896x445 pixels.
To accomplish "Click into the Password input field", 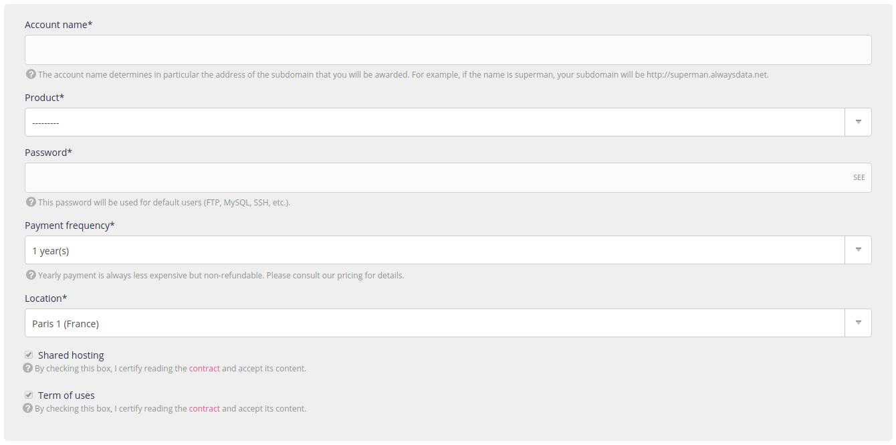I will (x=435, y=178).
